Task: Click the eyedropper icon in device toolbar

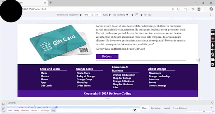Action: coord(136,15)
